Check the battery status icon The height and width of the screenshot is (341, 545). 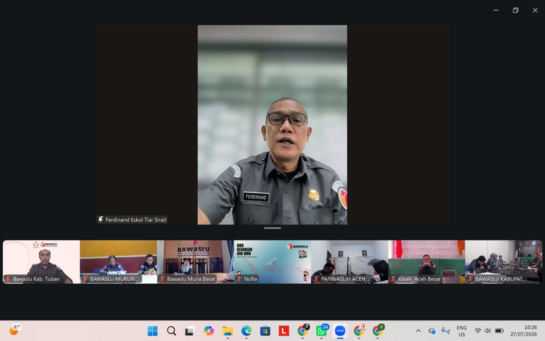[x=499, y=331]
